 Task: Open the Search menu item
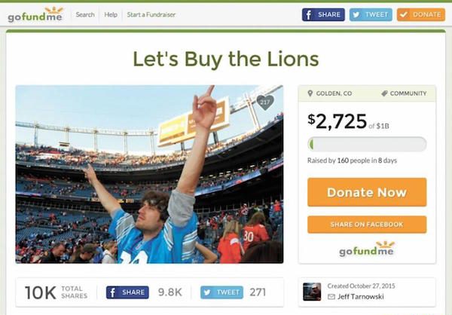coord(85,15)
